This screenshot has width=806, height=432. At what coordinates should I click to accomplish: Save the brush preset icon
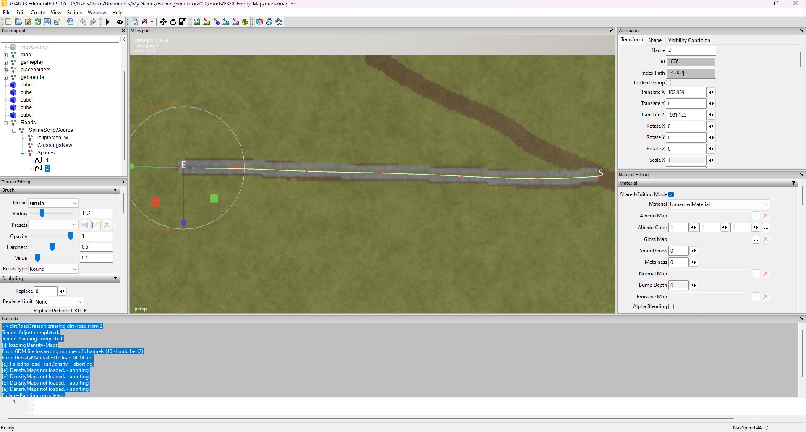(84, 225)
